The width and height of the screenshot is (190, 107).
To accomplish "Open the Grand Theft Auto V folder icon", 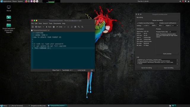I will [9, 28].
